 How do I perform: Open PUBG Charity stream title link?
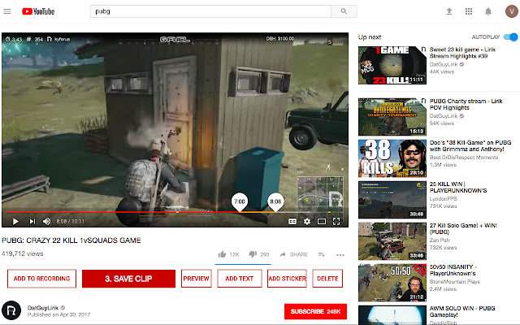click(466, 104)
